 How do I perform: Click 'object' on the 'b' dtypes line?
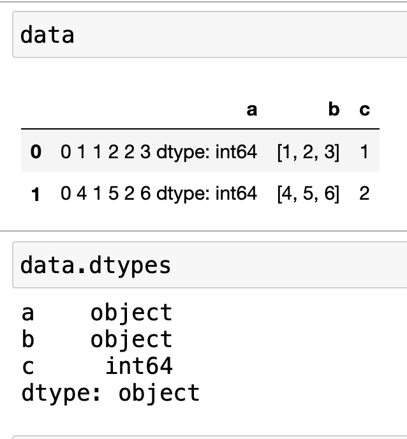click(131, 339)
